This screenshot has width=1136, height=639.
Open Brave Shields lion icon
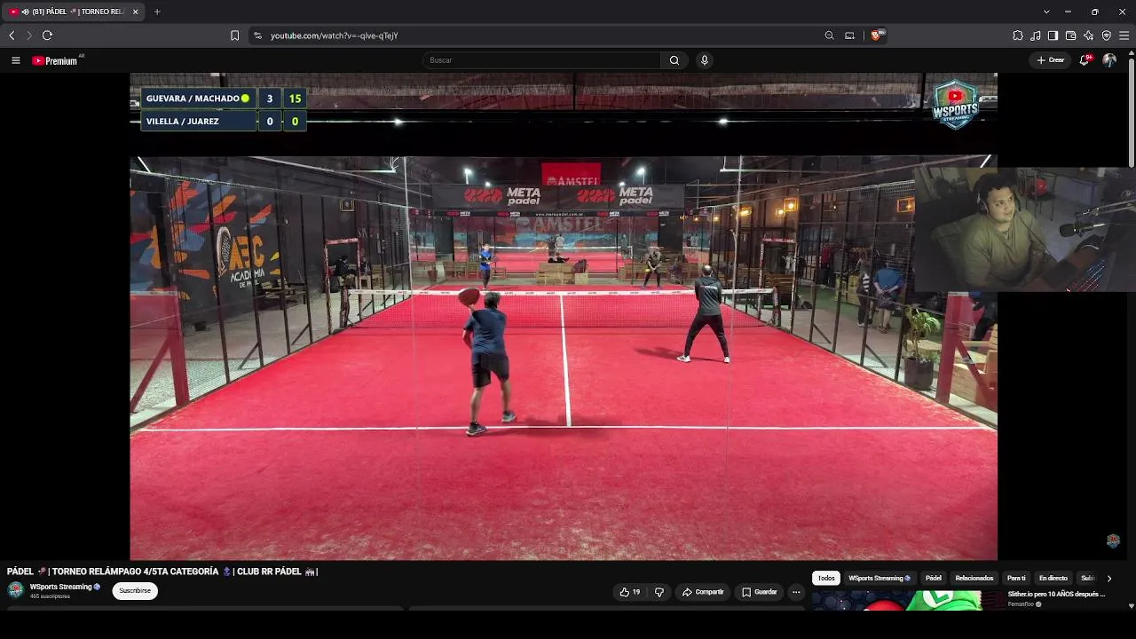877,35
